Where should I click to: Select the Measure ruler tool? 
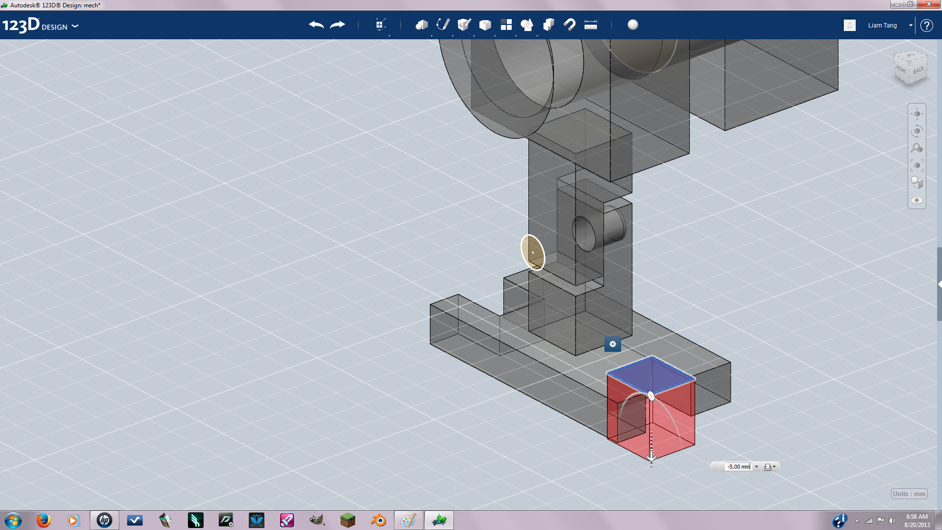(x=591, y=25)
